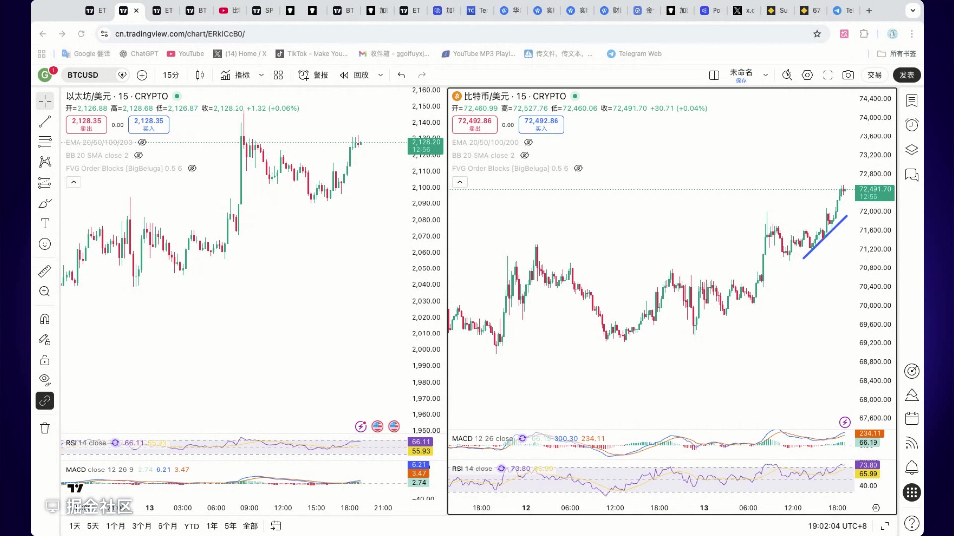Click the 发表 publish button
The image size is (954, 536).
click(x=906, y=75)
